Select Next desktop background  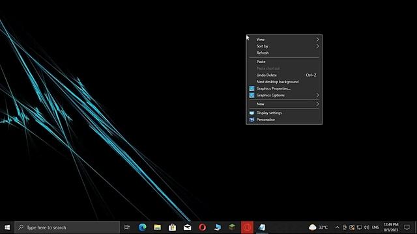tap(284, 82)
